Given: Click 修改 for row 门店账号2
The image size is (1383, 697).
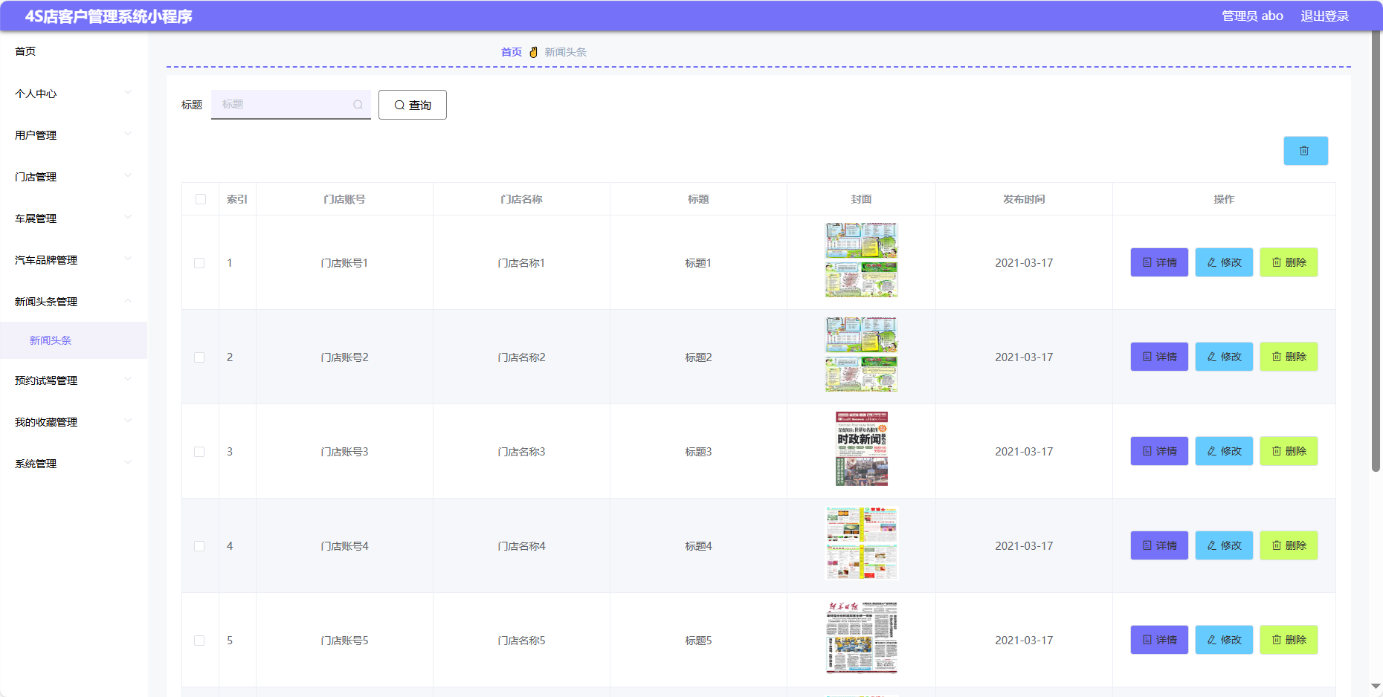Looking at the screenshot, I should (1224, 357).
